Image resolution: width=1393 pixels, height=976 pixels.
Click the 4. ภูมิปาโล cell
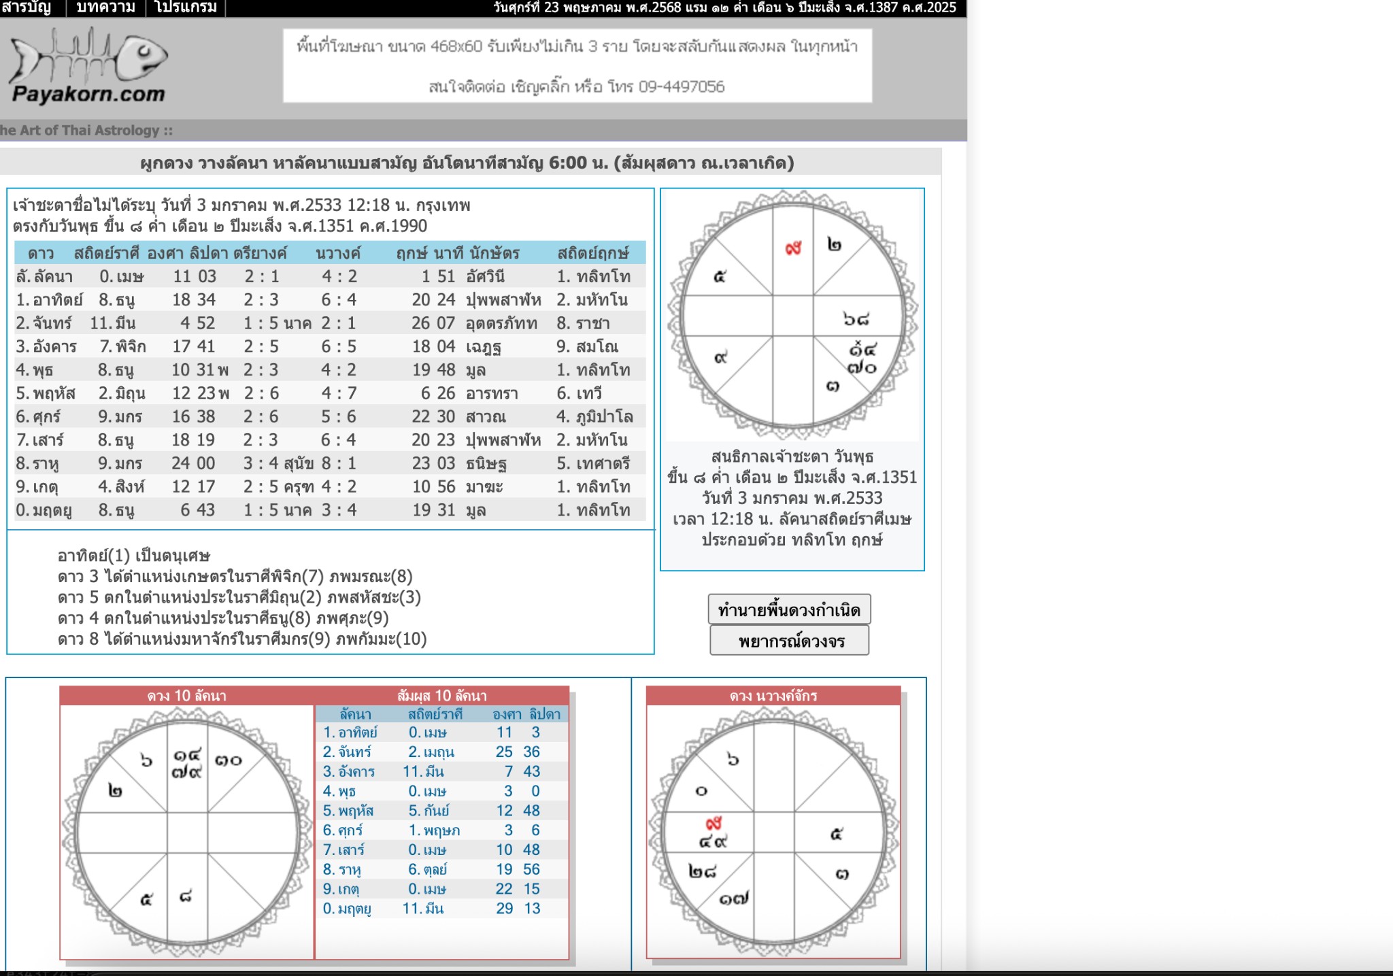pos(594,416)
